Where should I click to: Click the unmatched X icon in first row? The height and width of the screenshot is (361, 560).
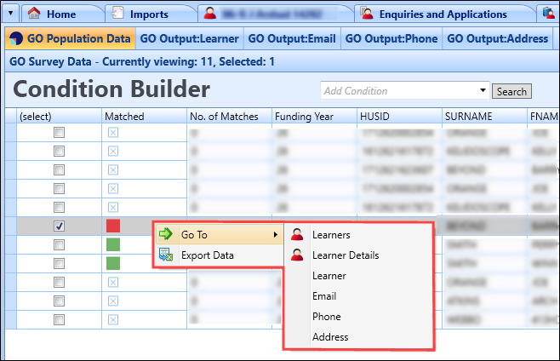tap(113, 133)
